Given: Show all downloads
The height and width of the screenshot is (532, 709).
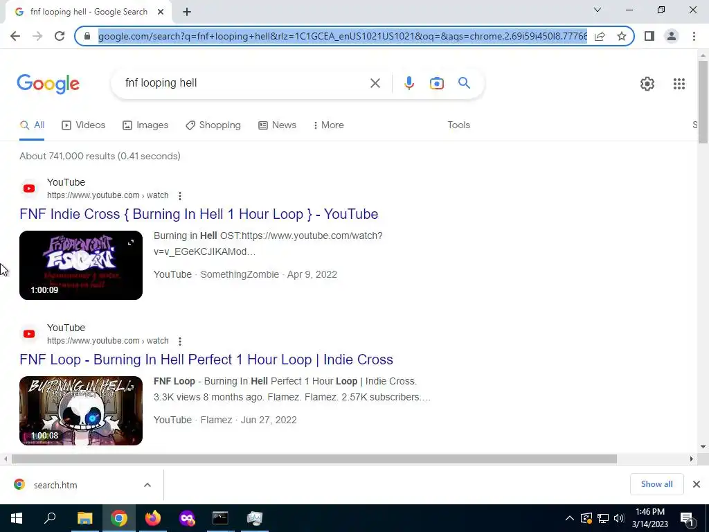Looking at the screenshot, I should (656, 484).
